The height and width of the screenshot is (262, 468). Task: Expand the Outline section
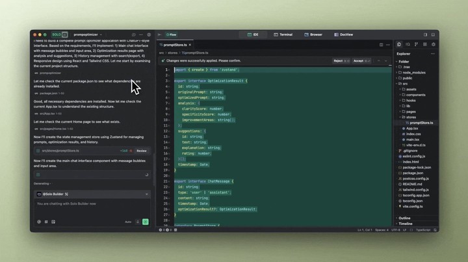tap(404, 218)
